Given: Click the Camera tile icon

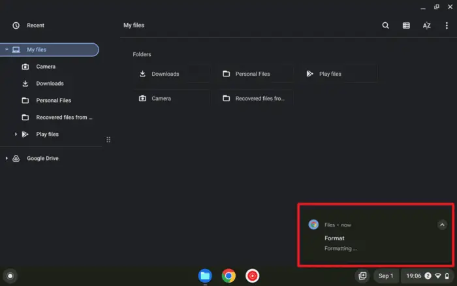Looking at the screenshot, I should click(x=142, y=98).
